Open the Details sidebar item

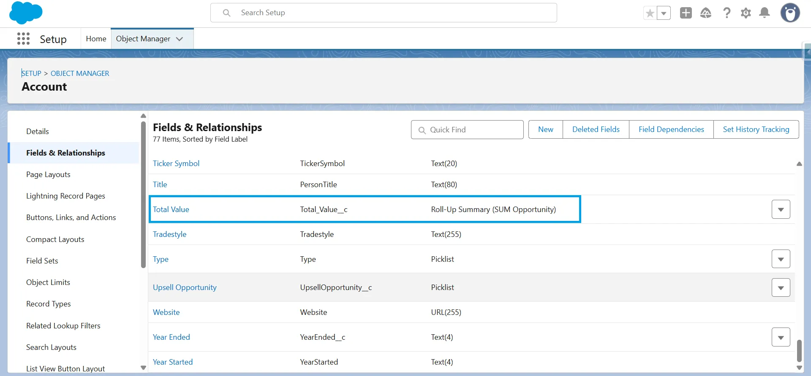pos(38,132)
